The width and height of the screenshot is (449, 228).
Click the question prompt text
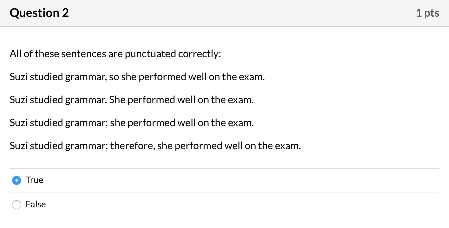(x=116, y=54)
